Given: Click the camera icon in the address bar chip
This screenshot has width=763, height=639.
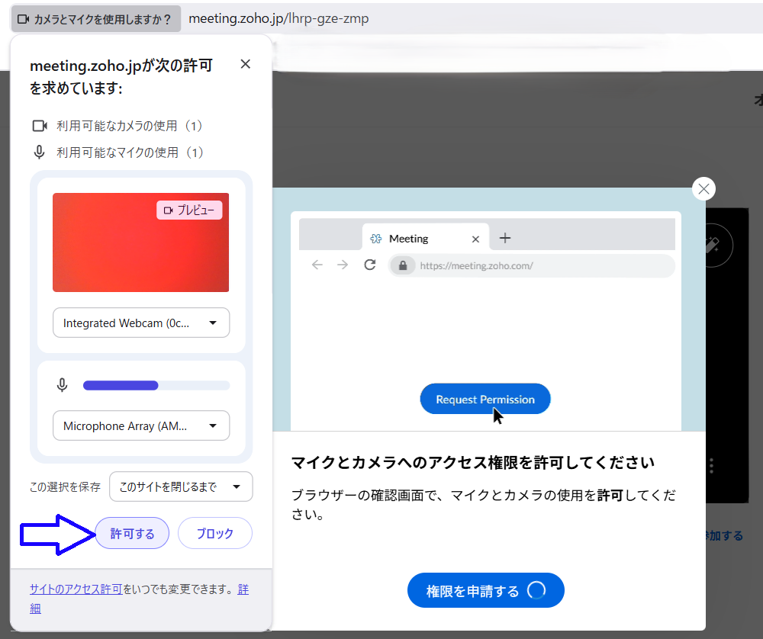Looking at the screenshot, I should click(23, 19).
